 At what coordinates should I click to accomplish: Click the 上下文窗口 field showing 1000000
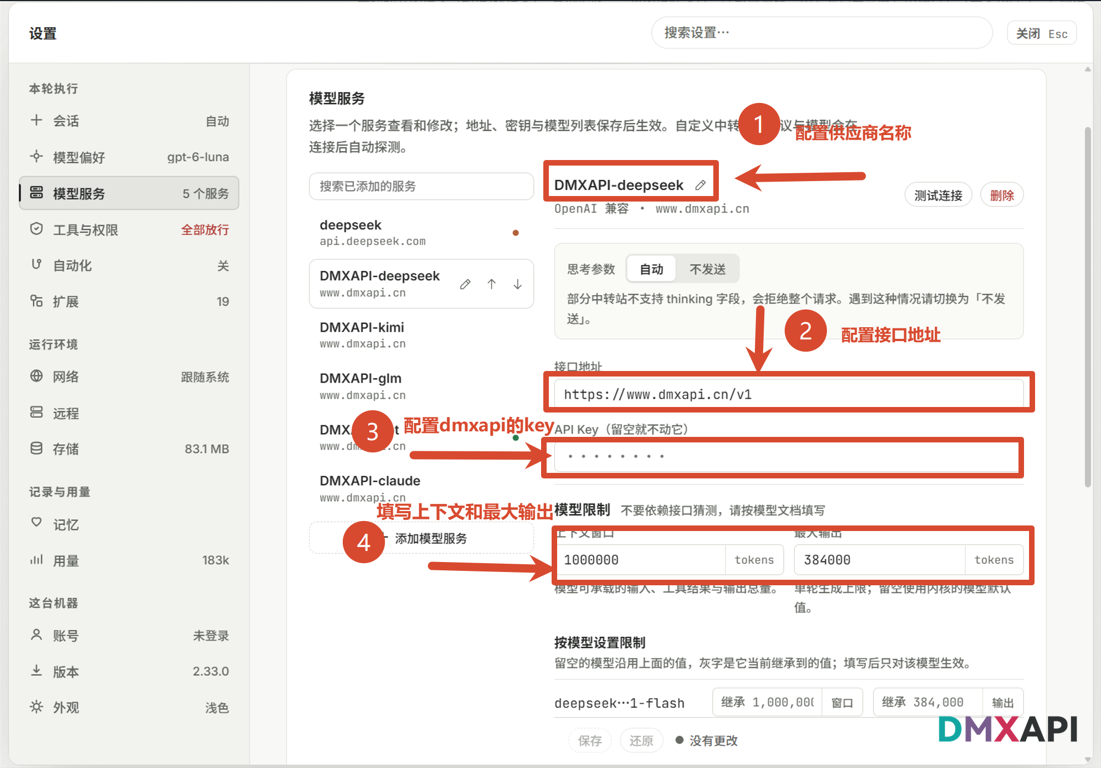tap(641, 560)
